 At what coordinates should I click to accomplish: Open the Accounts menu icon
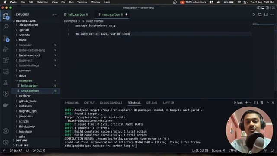[6, 131]
